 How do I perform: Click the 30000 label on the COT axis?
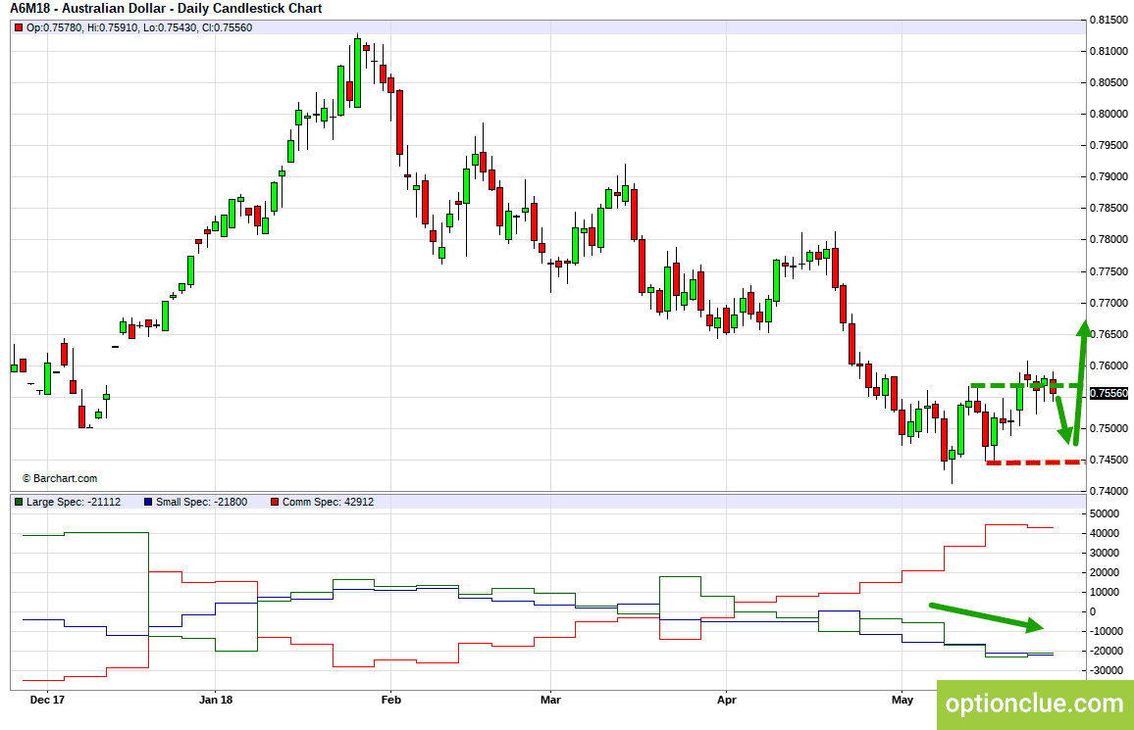pyautogui.click(x=1106, y=553)
